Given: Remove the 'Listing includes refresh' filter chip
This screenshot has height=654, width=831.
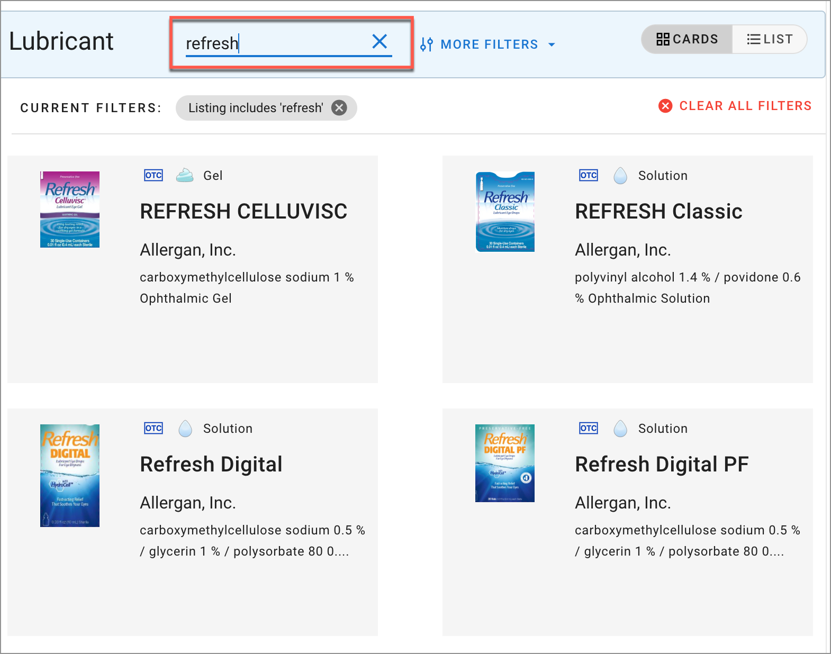Looking at the screenshot, I should point(339,108).
